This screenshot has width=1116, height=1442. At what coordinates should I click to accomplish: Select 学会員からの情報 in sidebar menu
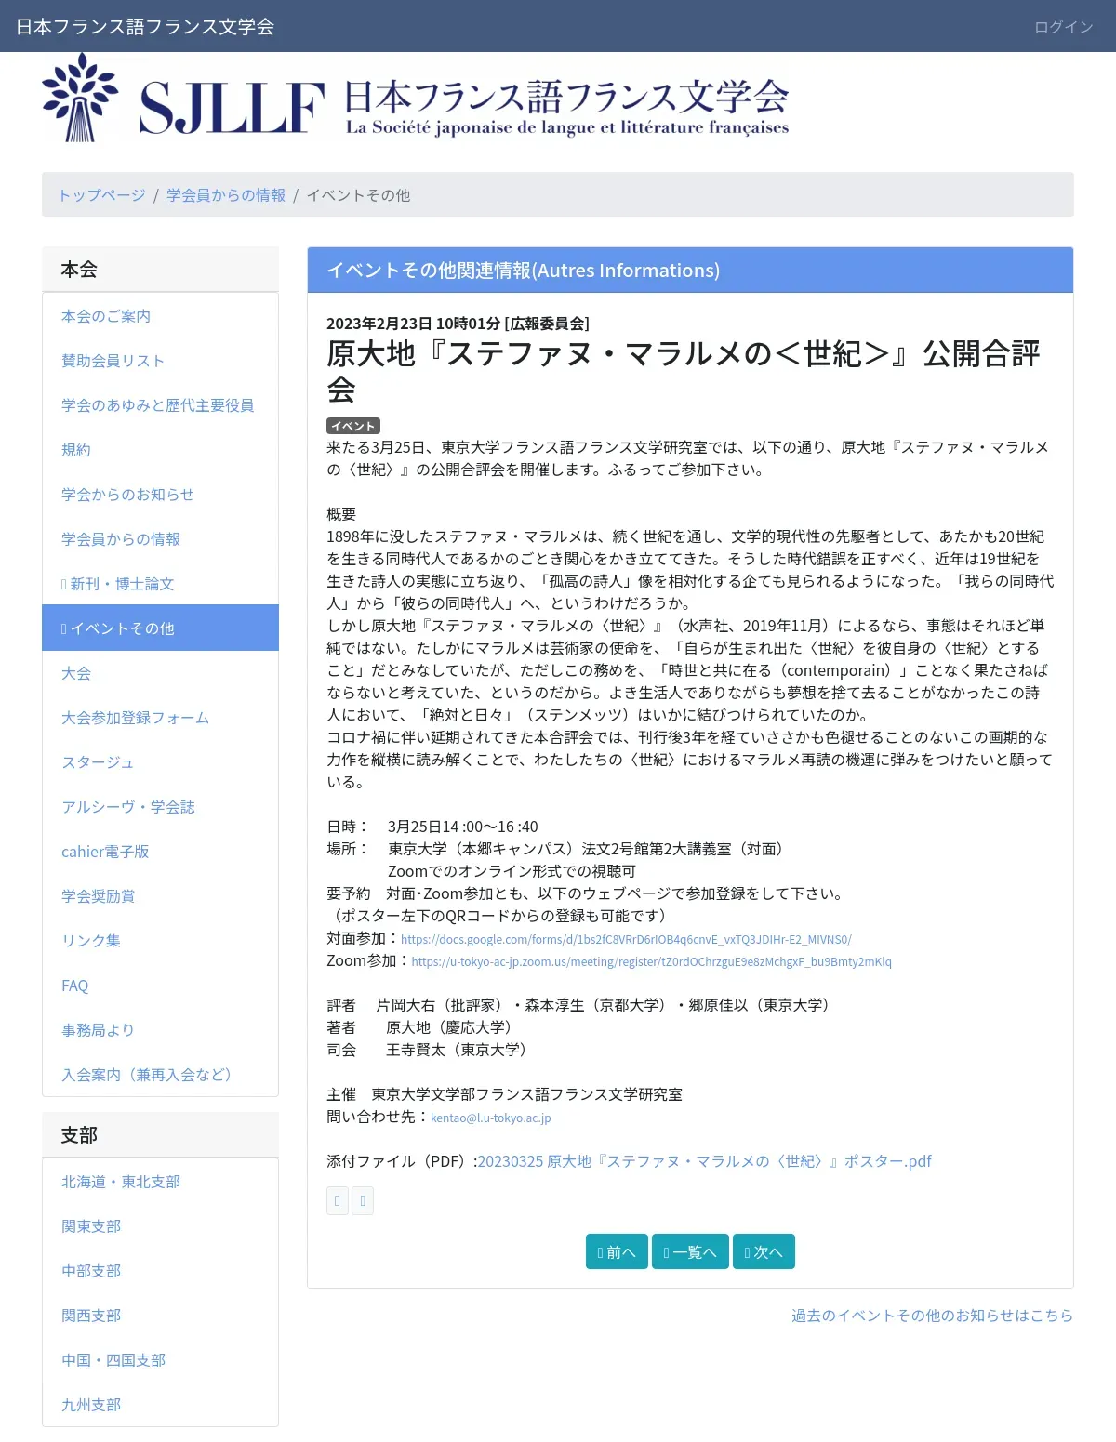point(160,539)
